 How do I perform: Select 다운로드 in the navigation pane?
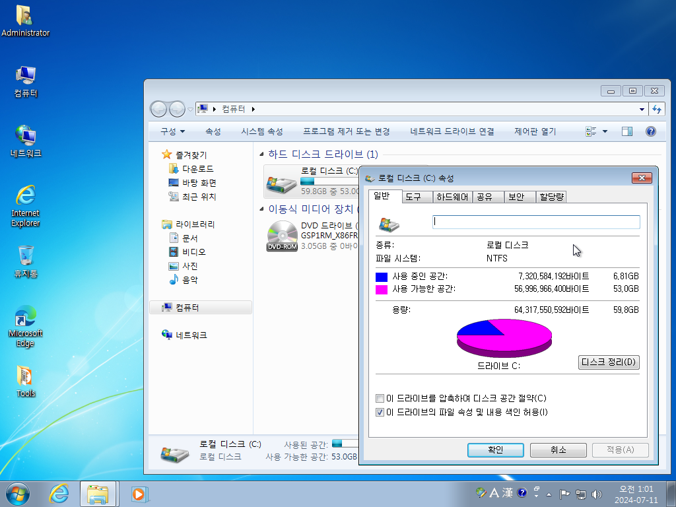pos(191,169)
